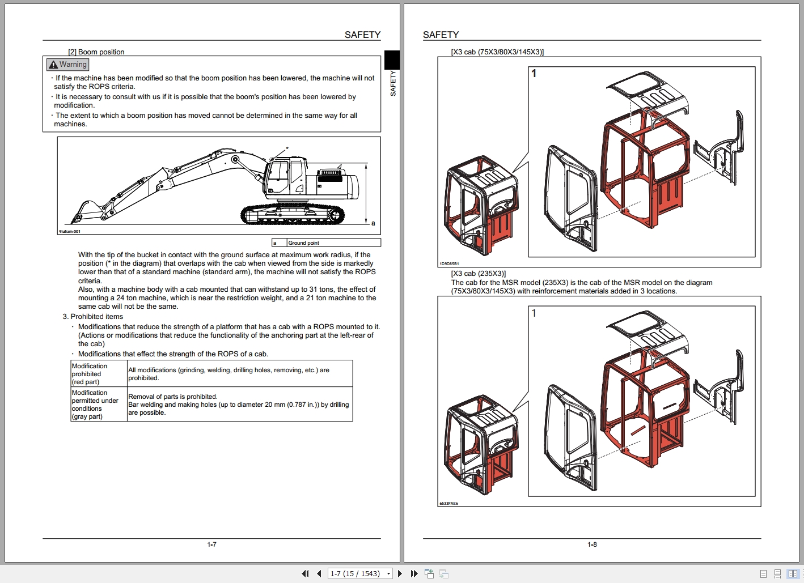The image size is (804, 583).
Task: Open the page number dropdown list
Action: click(x=389, y=573)
